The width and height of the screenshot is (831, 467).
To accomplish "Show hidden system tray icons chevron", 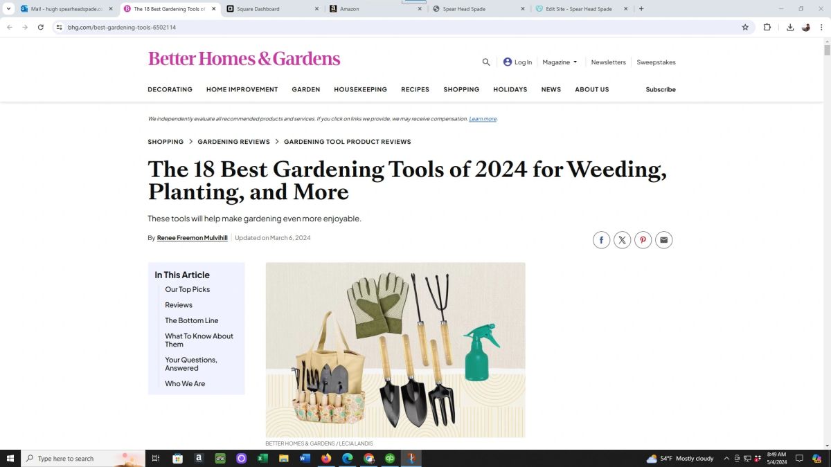I will [x=726, y=458].
